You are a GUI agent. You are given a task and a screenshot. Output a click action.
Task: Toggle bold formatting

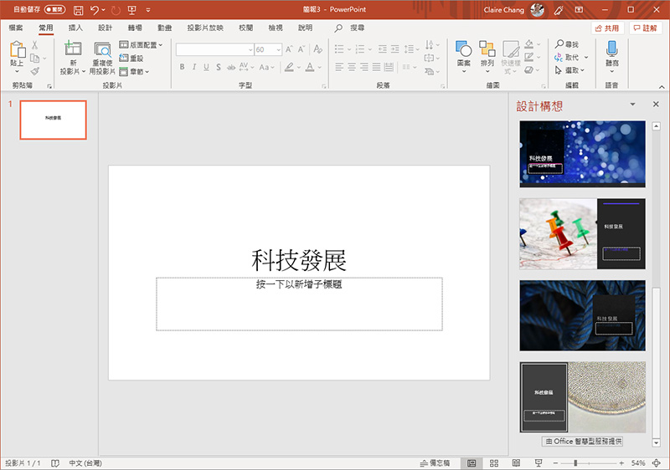(x=182, y=67)
